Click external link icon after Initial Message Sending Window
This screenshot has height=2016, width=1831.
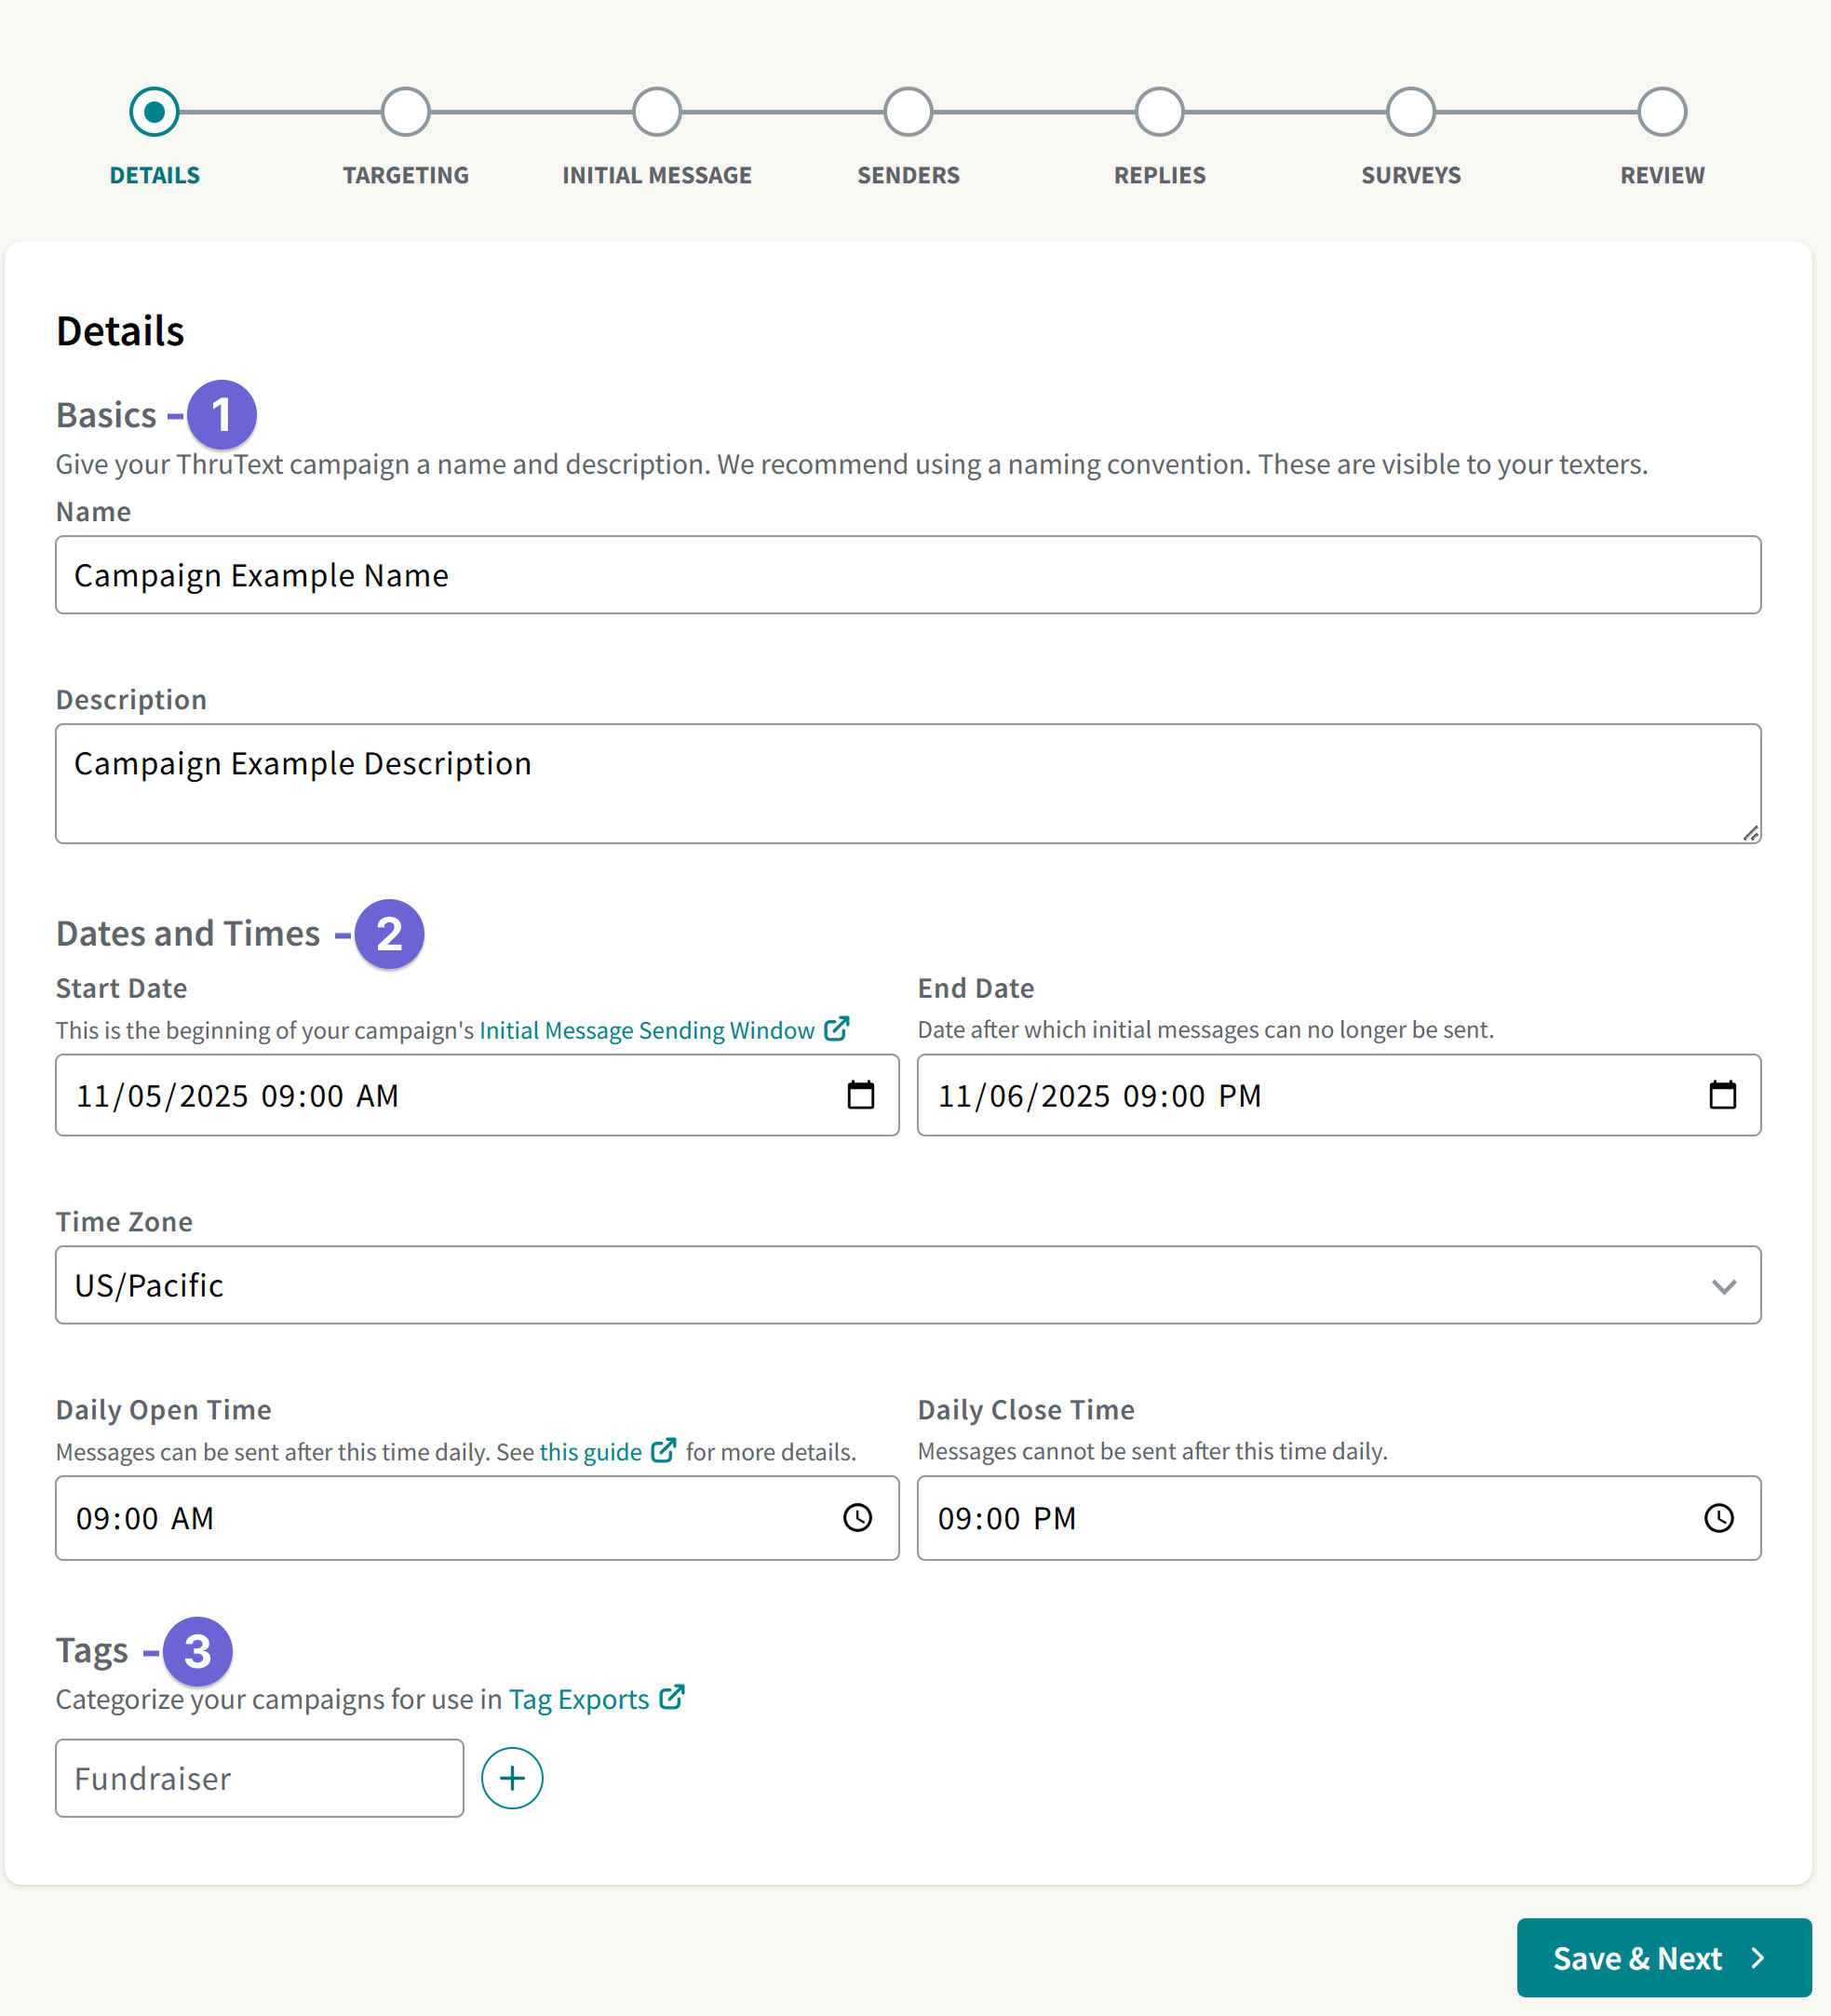(x=836, y=1028)
